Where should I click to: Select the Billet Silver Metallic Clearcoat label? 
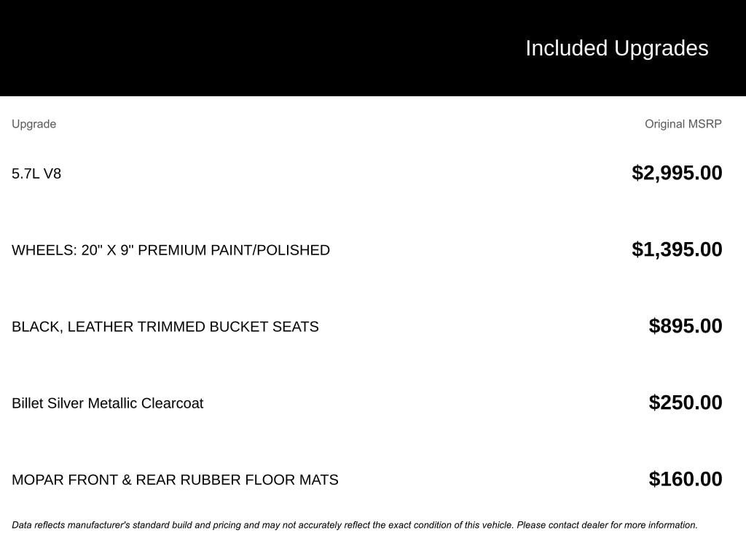[x=107, y=403]
